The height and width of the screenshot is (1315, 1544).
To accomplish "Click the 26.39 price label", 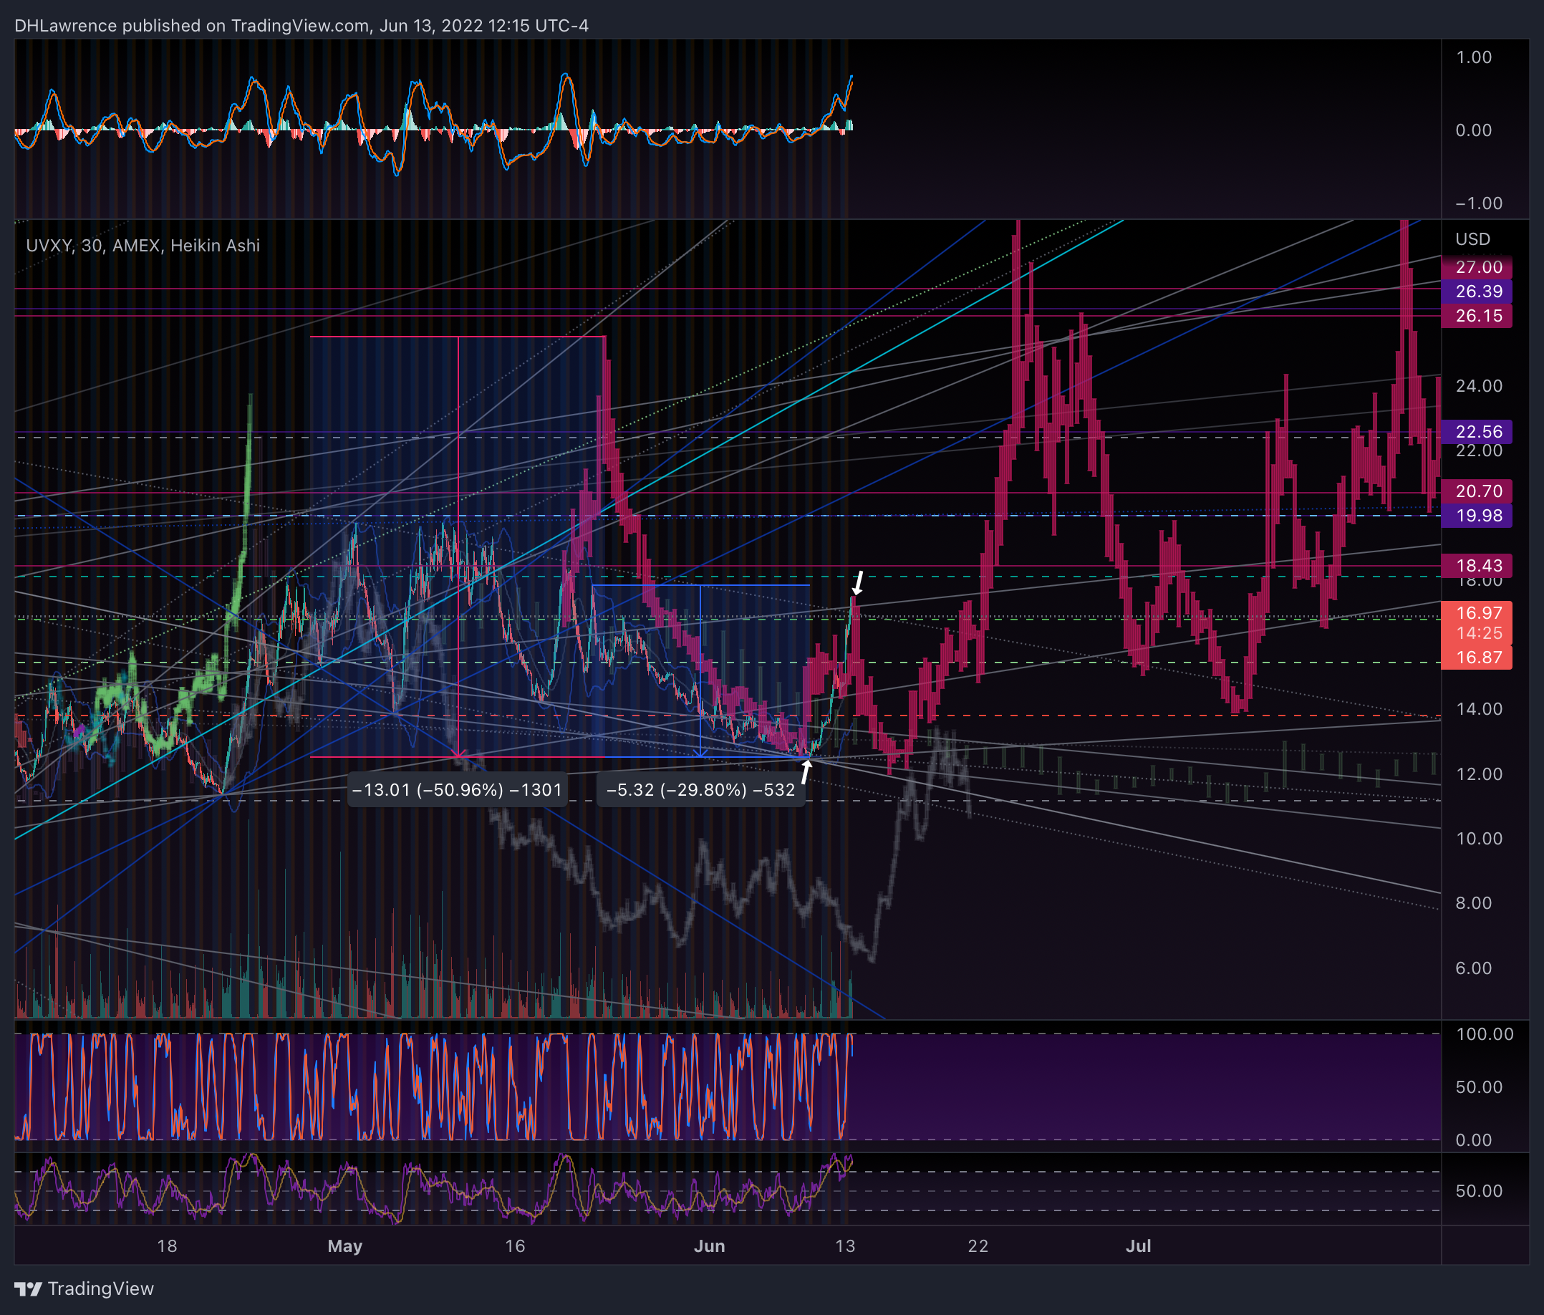I will point(1476,292).
